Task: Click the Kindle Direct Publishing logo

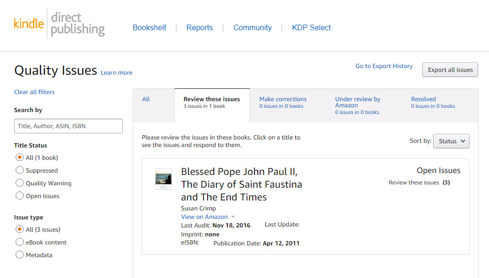Action: (x=59, y=24)
